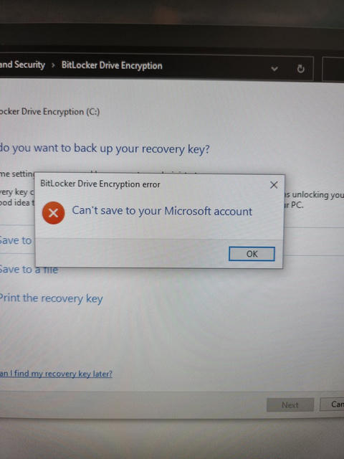Expand the breadcrumb arrow before BitLocker Drive Encryption
344x459 pixels.
53,65
